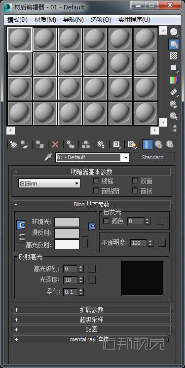
Task: Open the 漫反射 color swatch
Action: pyautogui.click(x=67, y=233)
